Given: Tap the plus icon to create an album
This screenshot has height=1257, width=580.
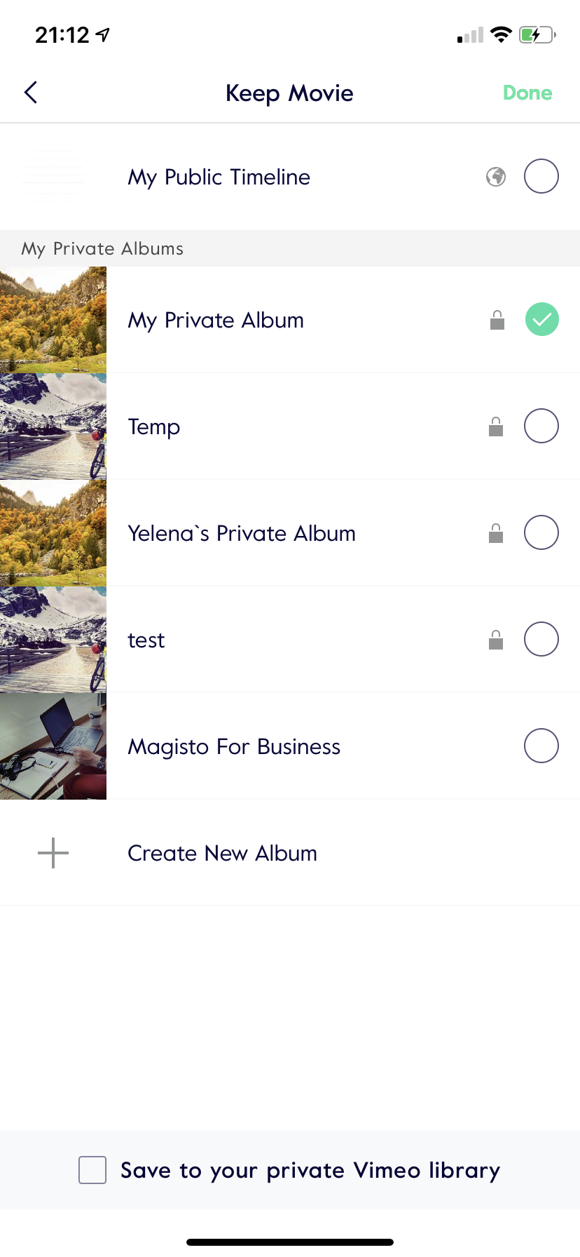Looking at the screenshot, I should click(x=53, y=853).
